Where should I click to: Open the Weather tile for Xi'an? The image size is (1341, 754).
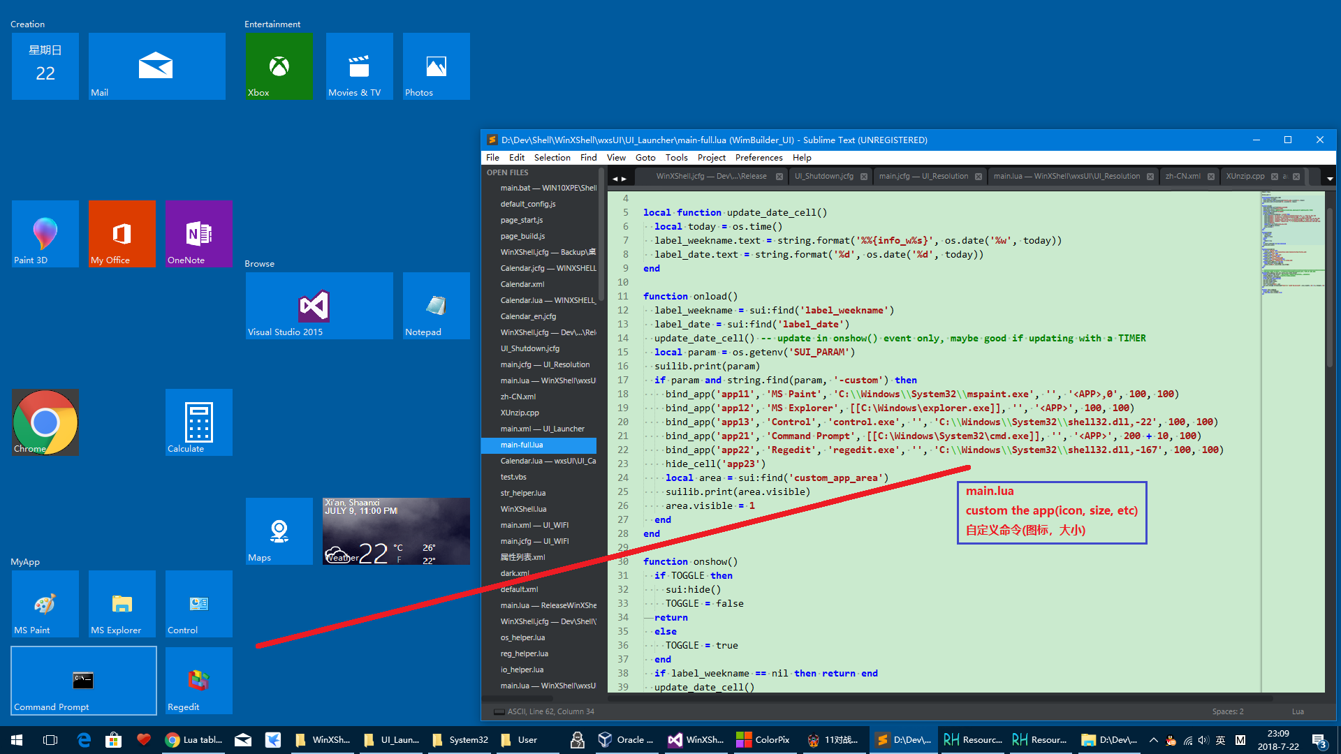[x=396, y=531]
